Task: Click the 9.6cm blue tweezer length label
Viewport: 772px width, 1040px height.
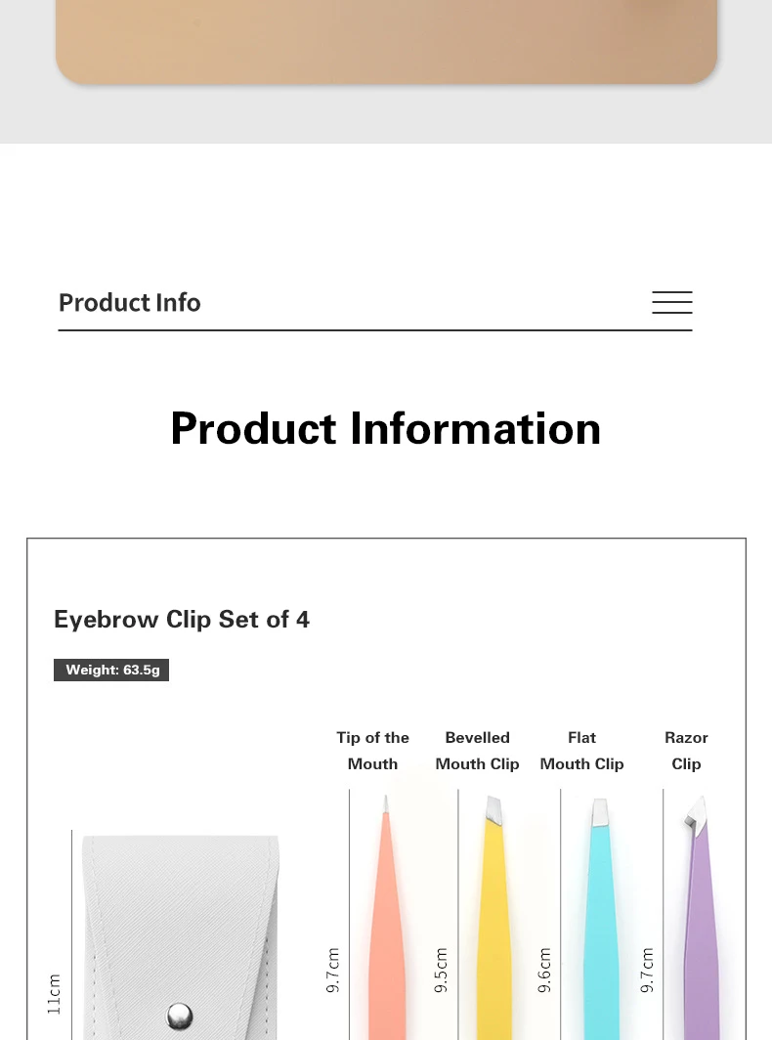Action: 545,970
